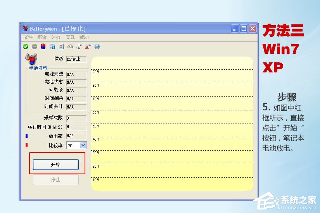This screenshot has width=320, height=213.
Task: Open the 运行 menu
Action: click(56, 37)
